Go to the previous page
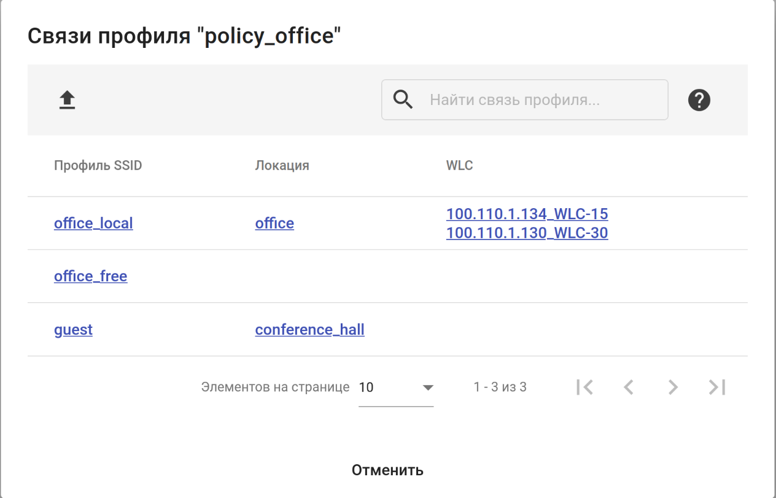Viewport: 776px width, 498px height. (628, 387)
